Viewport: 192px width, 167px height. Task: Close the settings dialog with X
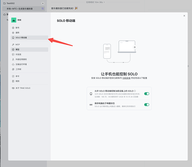184,16
